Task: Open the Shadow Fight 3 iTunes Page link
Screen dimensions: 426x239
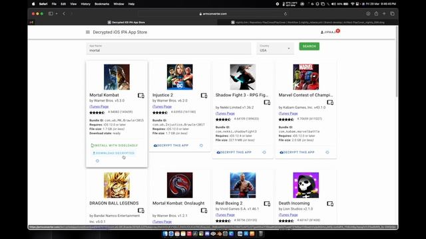Action: (225, 114)
